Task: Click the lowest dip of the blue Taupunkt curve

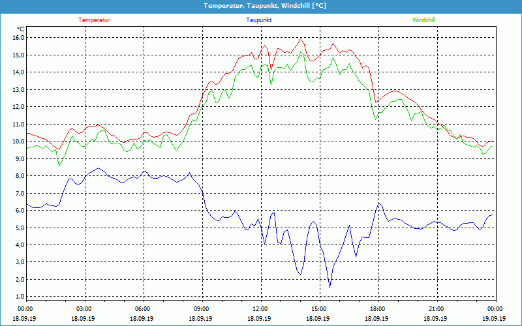Action: coord(330,287)
